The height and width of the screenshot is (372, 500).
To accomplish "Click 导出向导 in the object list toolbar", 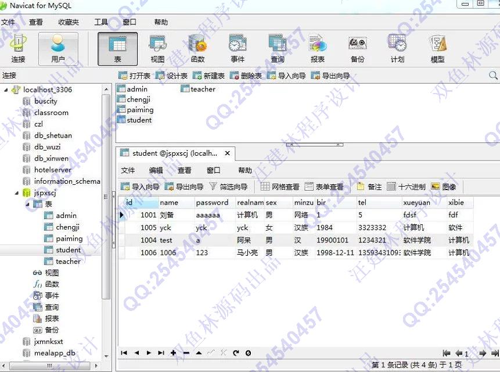I will (330, 76).
